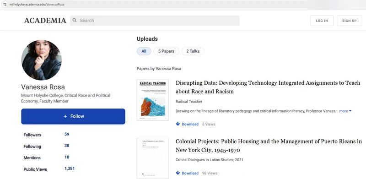Click the Uploads heading
The height and width of the screenshot is (179, 366).
[x=147, y=39]
